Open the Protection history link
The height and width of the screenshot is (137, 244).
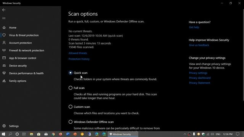[79, 59]
